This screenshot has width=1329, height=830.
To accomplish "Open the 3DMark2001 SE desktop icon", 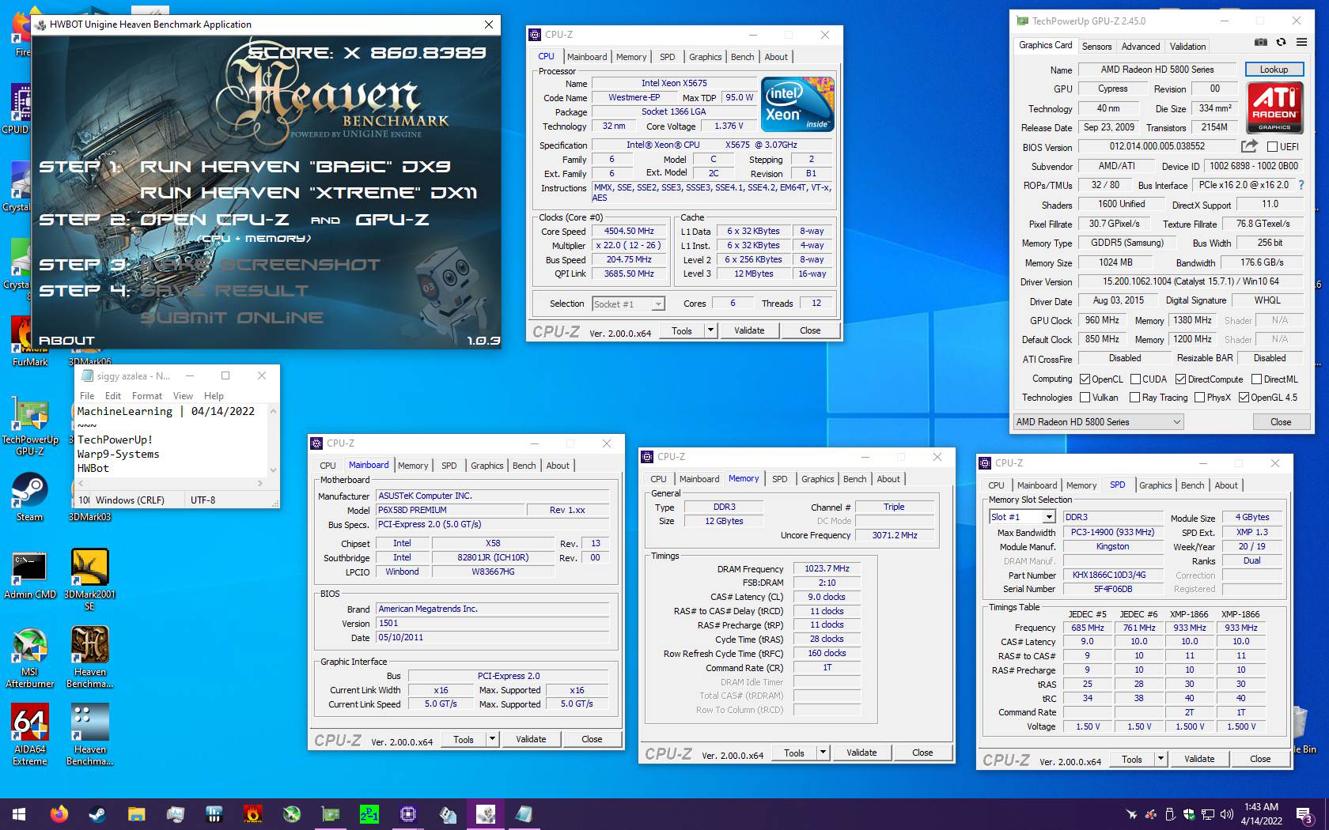I will [89, 579].
